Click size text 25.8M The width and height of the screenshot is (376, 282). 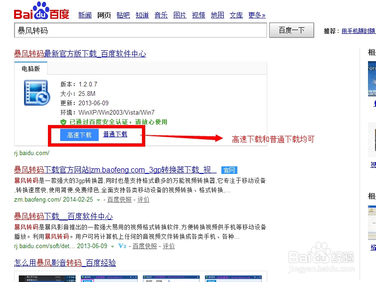87,94
